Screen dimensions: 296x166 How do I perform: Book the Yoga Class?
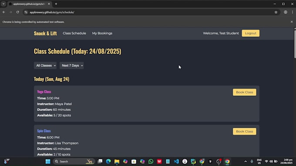[x=245, y=92]
